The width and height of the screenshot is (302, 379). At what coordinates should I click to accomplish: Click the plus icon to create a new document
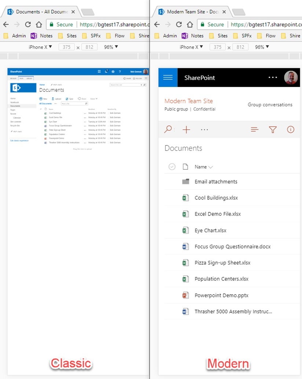186,129
